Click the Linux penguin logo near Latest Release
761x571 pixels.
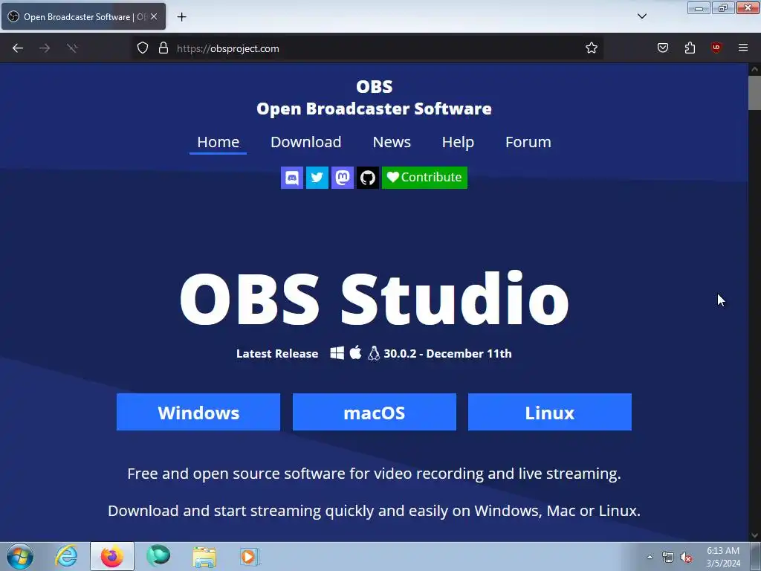click(x=374, y=353)
